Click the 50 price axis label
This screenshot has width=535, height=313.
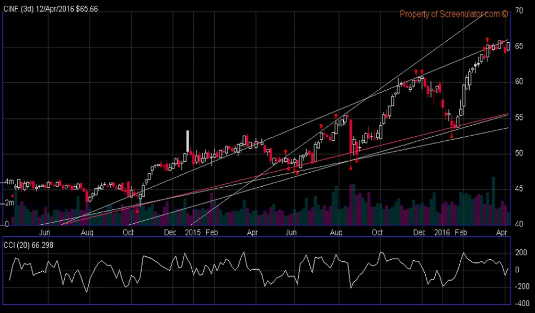519,153
